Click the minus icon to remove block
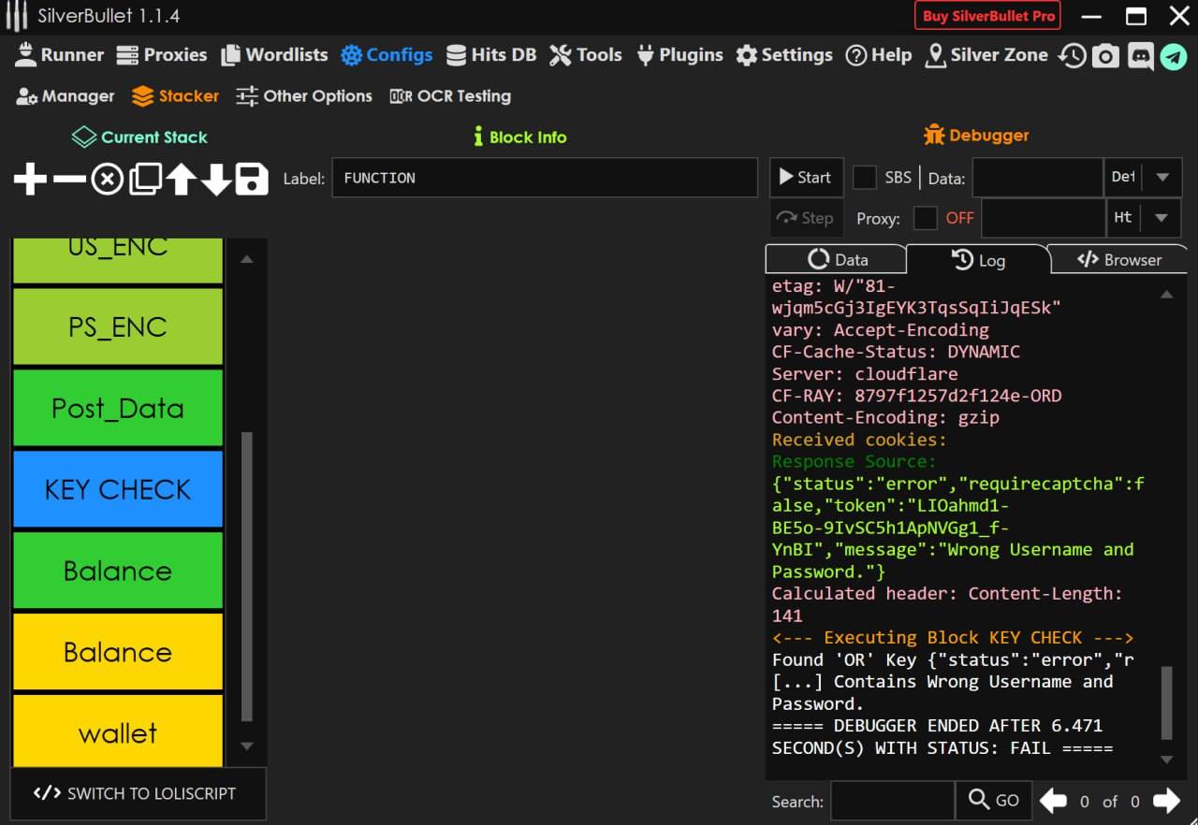 point(68,179)
